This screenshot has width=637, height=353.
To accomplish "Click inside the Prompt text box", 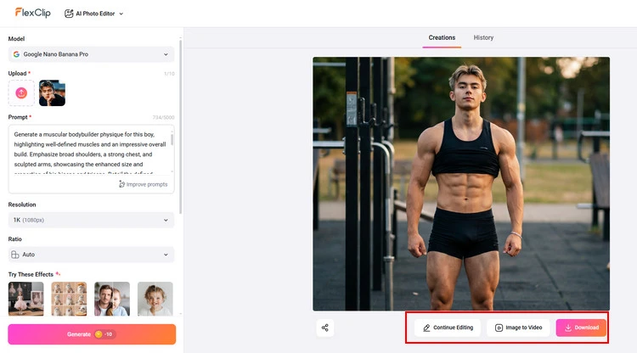I will click(92, 149).
